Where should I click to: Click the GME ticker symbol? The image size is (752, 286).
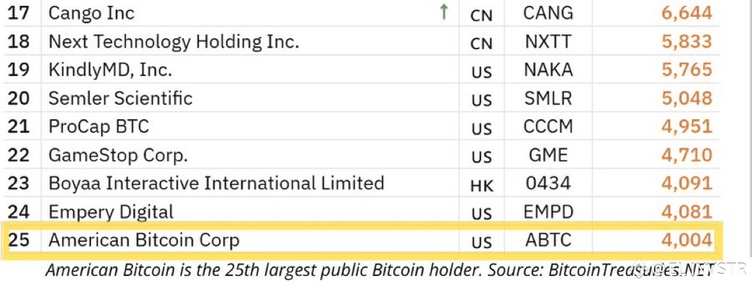[x=548, y=155]
